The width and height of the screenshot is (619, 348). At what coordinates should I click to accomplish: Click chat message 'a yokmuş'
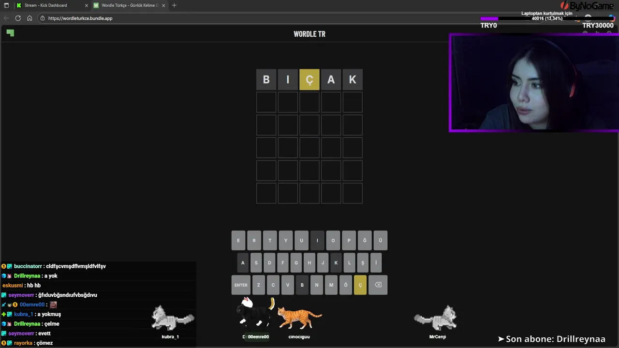click(49, 314)
